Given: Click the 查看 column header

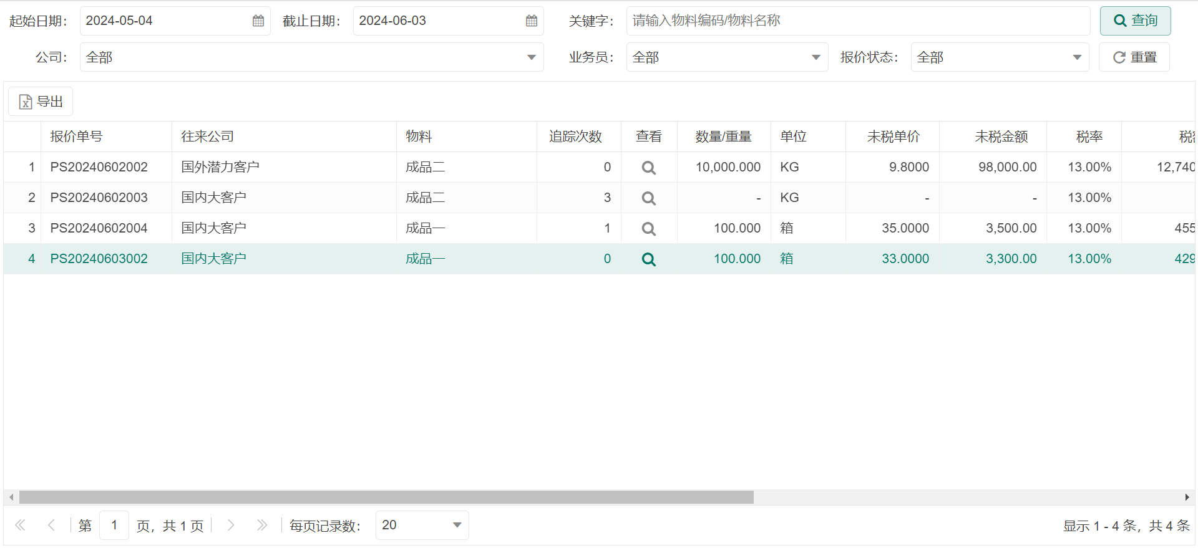Looking at the screenshot, I should (649, 137).
